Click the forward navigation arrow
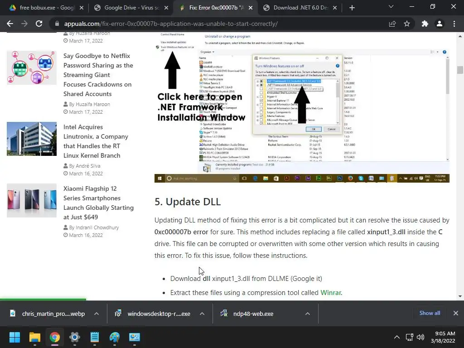Image resolution: width=464 pixels, height=348 pixels. point(24,24)
